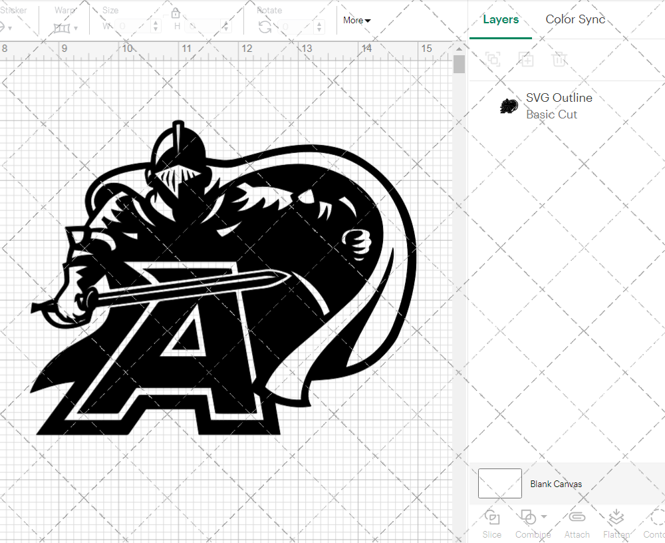Select the Combine tool
The height and width of the screenshot is (543, 665).
[x=527, y=517]
